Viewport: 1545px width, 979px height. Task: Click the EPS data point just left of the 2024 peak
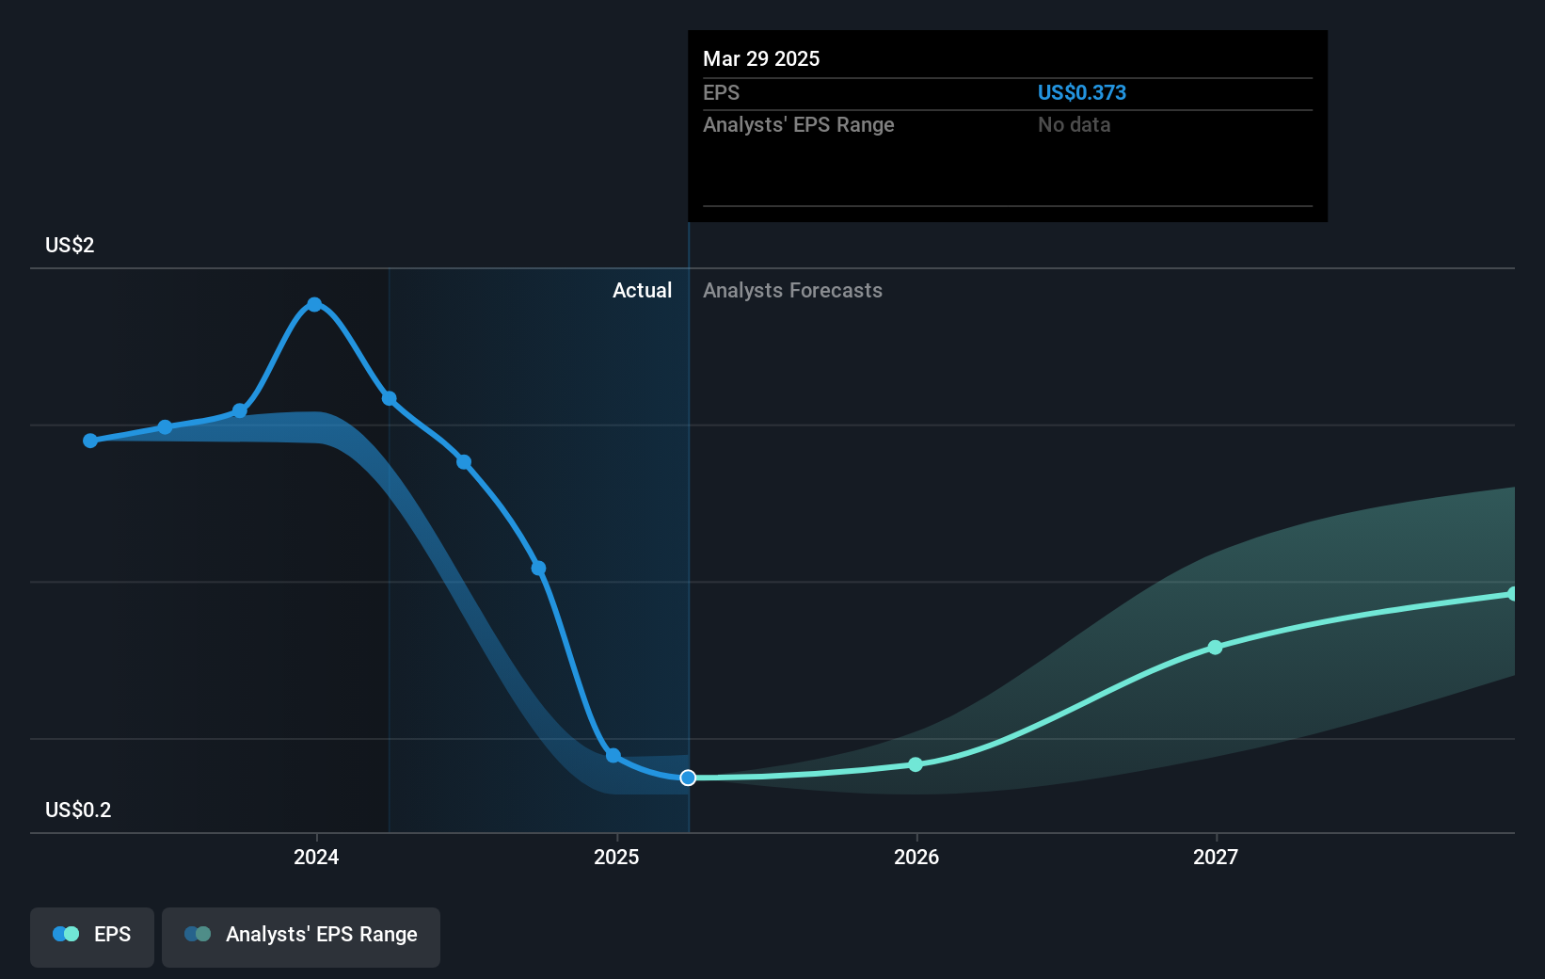240,410
